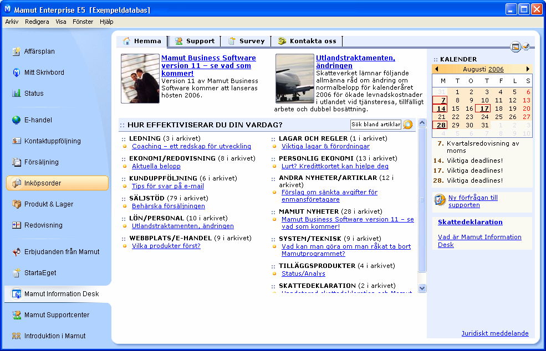This screenshot has height=351, width=546.
Task: Open the Status/Analys link
Action: pos(303,274)
